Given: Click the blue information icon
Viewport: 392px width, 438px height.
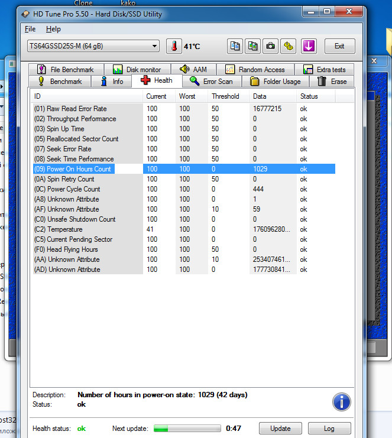Looking at the screenshot, I should pyautogui.click(x=341, y=402).
